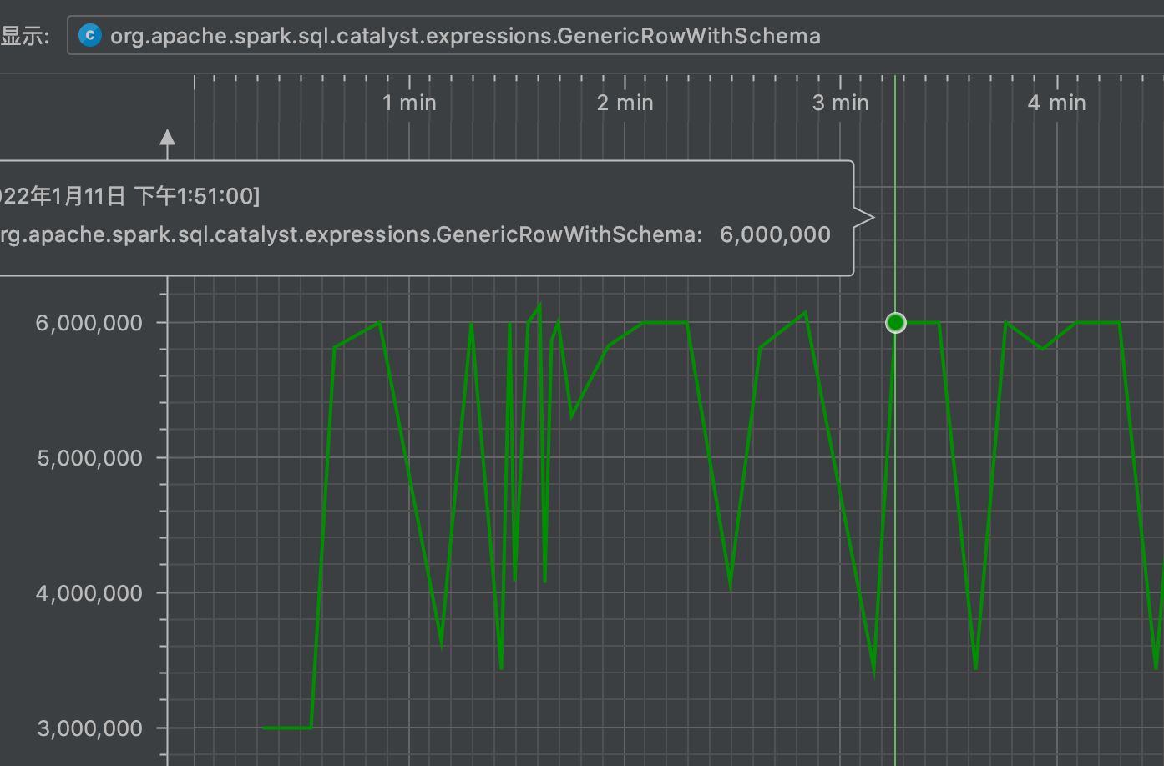This screenshot has height=766, width=1164.
Task: Click the tallest green peak before 2 min
Action: 539,305
